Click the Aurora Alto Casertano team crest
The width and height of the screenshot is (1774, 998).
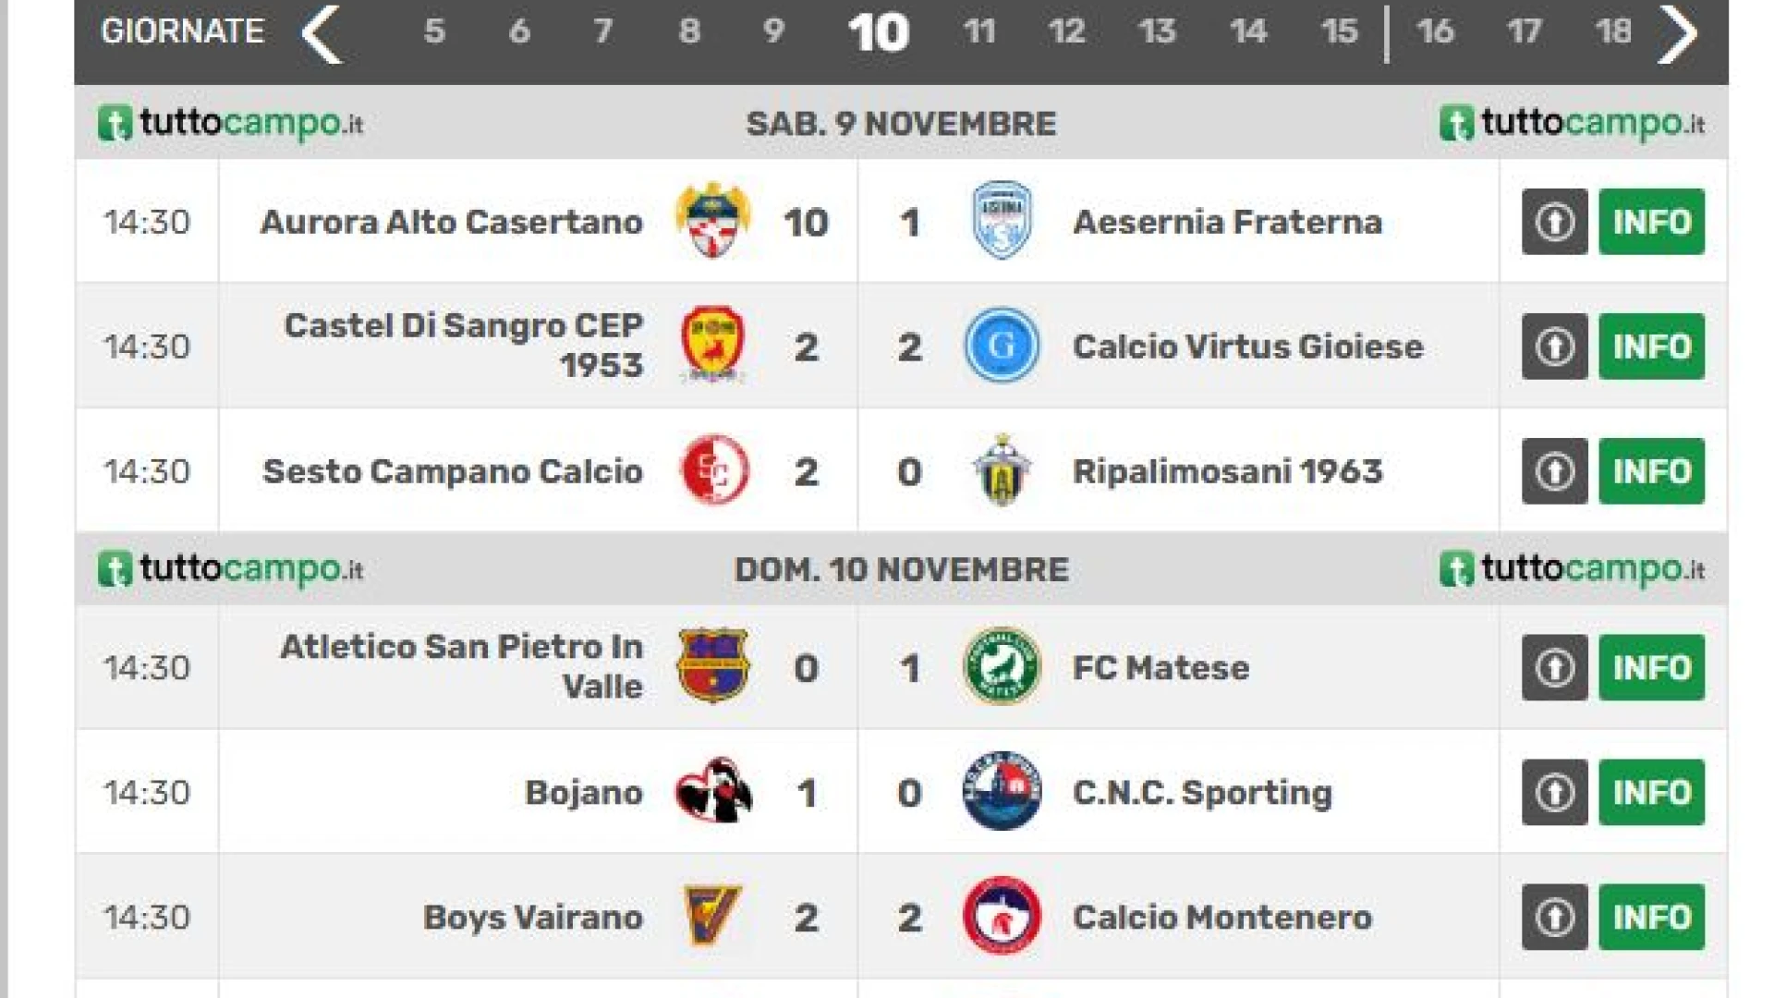[712, 221]
